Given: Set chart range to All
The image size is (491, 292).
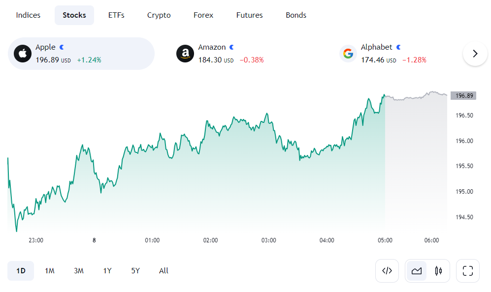Looking at the screenshot, I should [164, 271].
